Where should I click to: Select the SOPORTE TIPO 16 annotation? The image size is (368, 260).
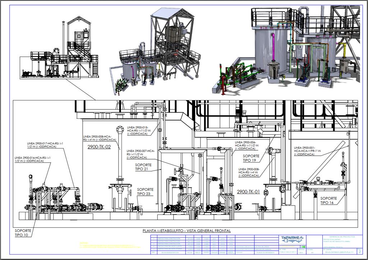328,200
